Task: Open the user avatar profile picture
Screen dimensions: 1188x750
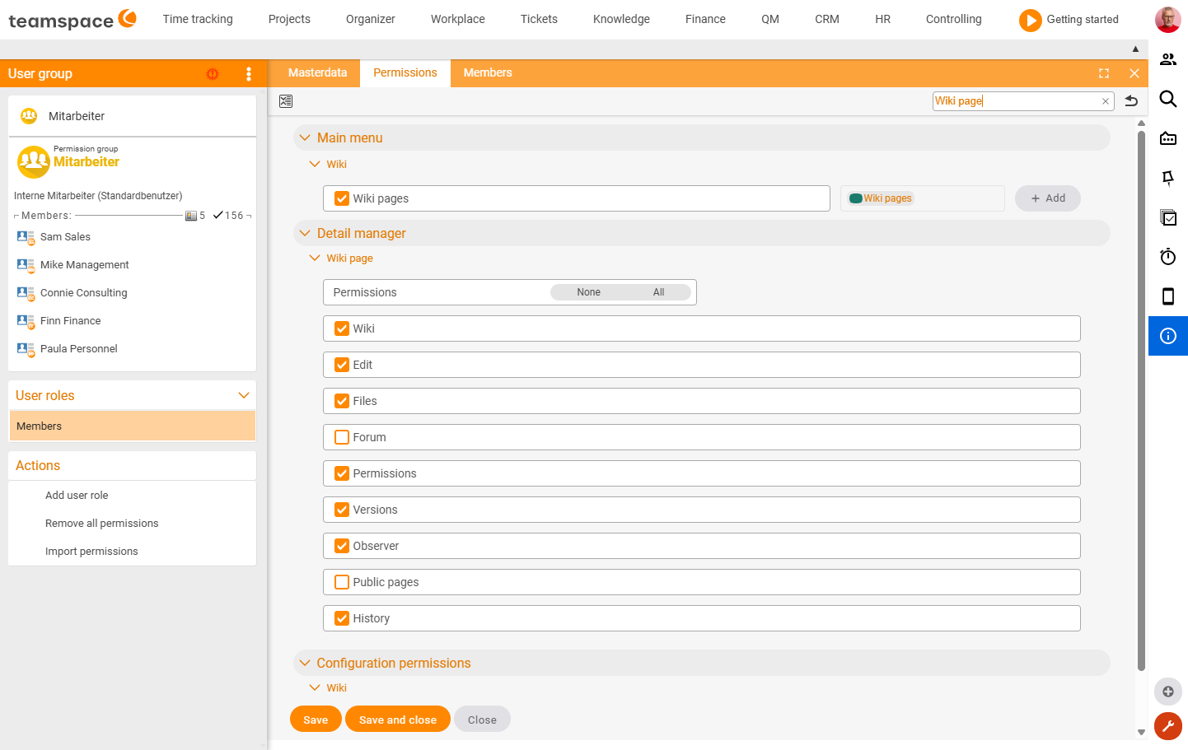Action: click(1167, 19)
